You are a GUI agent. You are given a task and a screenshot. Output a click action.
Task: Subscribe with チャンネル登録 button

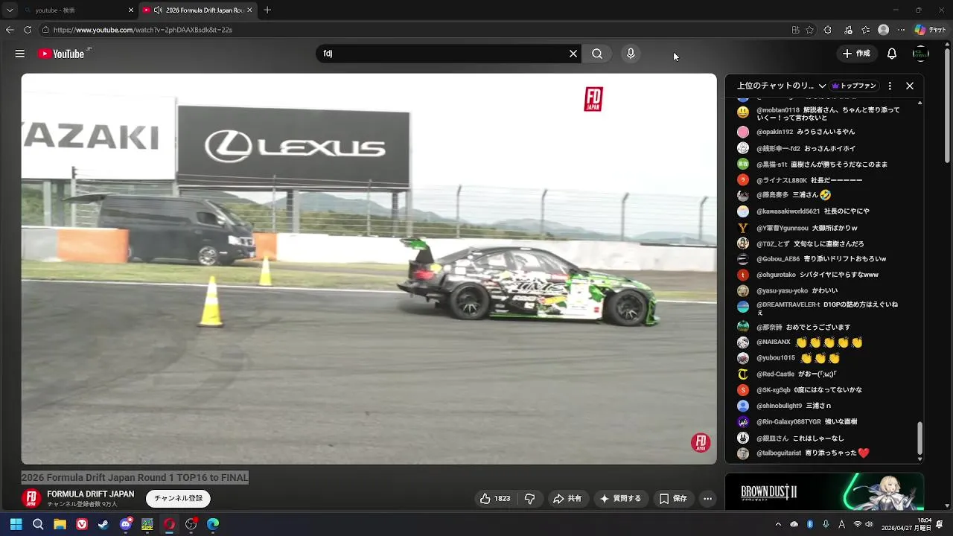[x=179, y=498]
